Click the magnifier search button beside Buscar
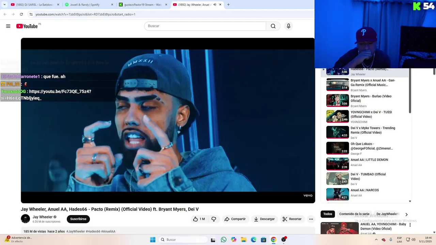The width and height of the screenshot is (436, 245). click(x=273, y=26)
